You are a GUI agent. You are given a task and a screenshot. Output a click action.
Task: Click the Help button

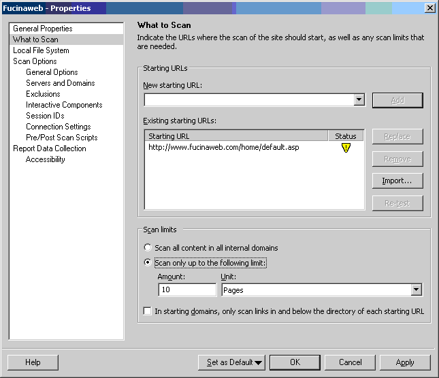pyautogui.click(x=33, y=362)
